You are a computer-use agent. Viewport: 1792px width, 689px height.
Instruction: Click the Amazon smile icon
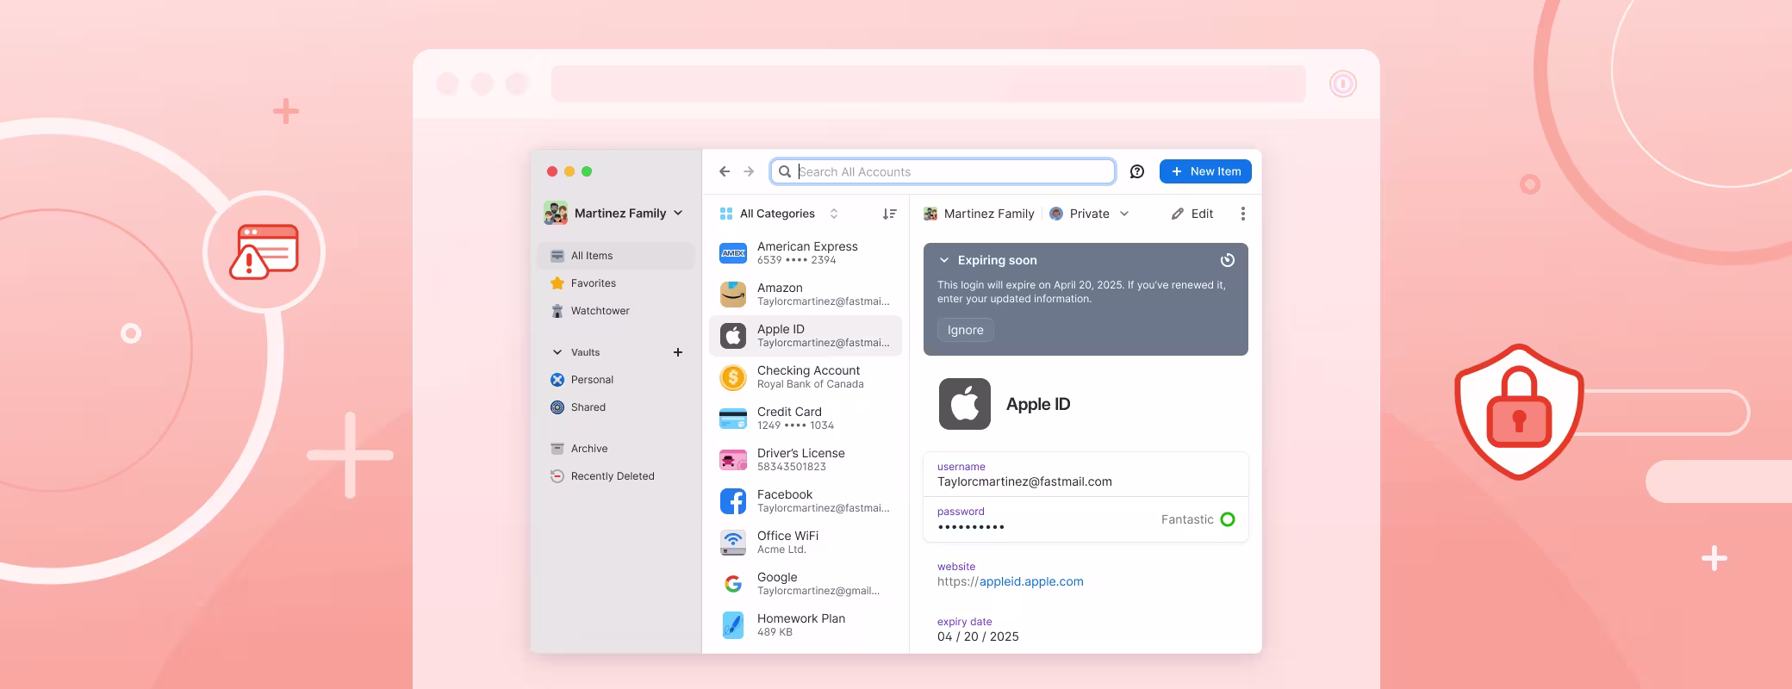(x=733, y=295)
